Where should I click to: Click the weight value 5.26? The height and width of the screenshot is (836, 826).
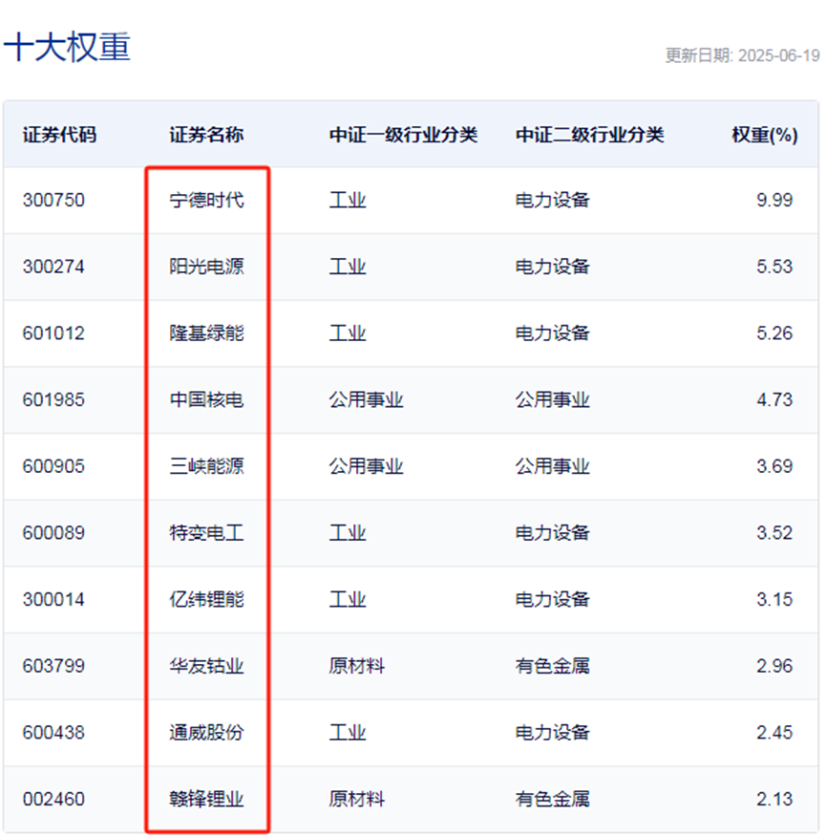[774, 333]
